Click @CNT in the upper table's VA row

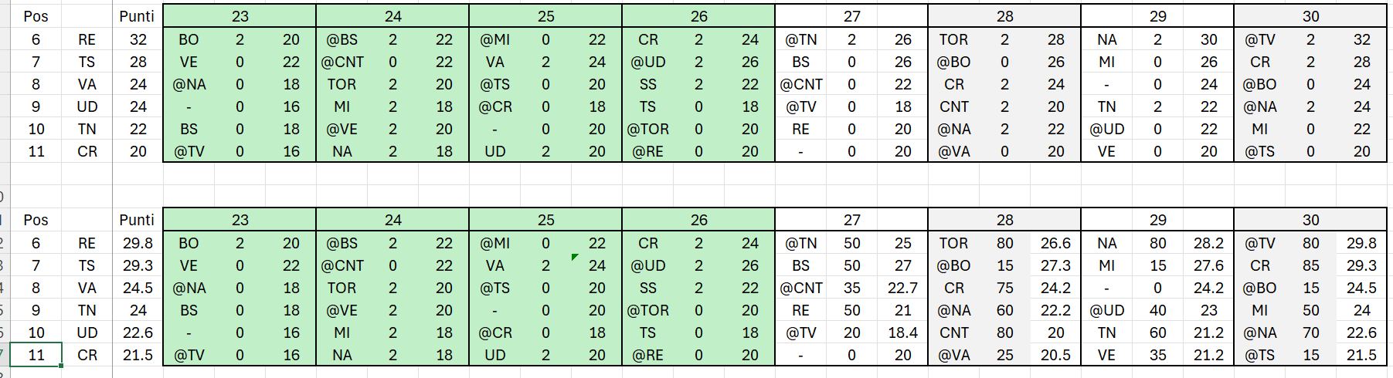click(x=800, y=84)
